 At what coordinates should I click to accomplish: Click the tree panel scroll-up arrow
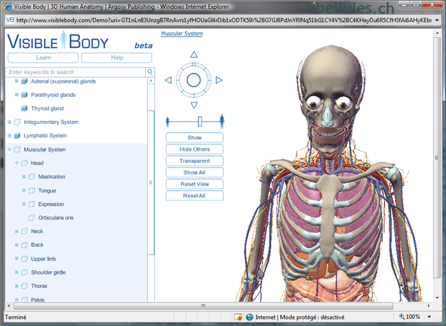tap(151, 81)
